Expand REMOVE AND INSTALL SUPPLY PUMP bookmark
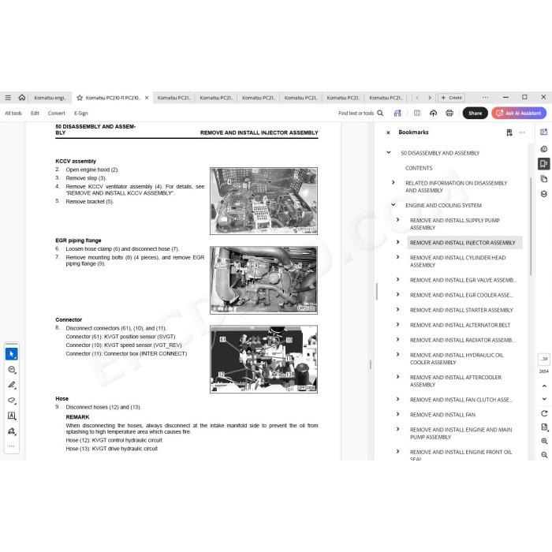 tap(397, 220)
